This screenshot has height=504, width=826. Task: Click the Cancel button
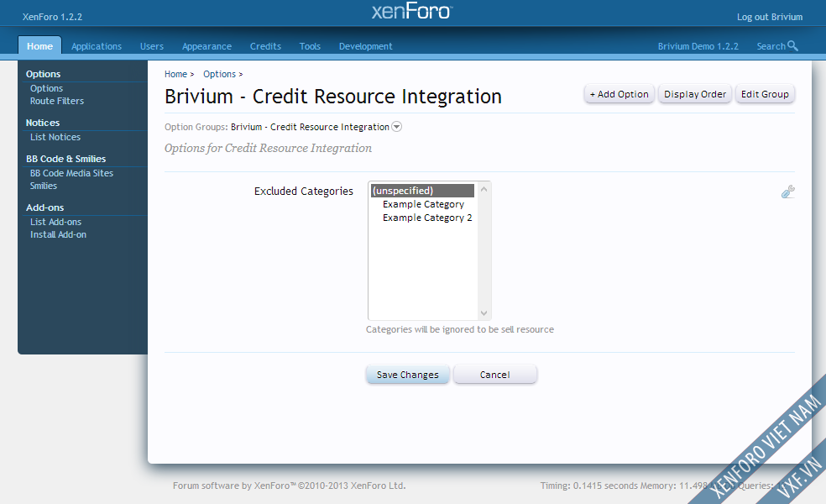point(494,375)
